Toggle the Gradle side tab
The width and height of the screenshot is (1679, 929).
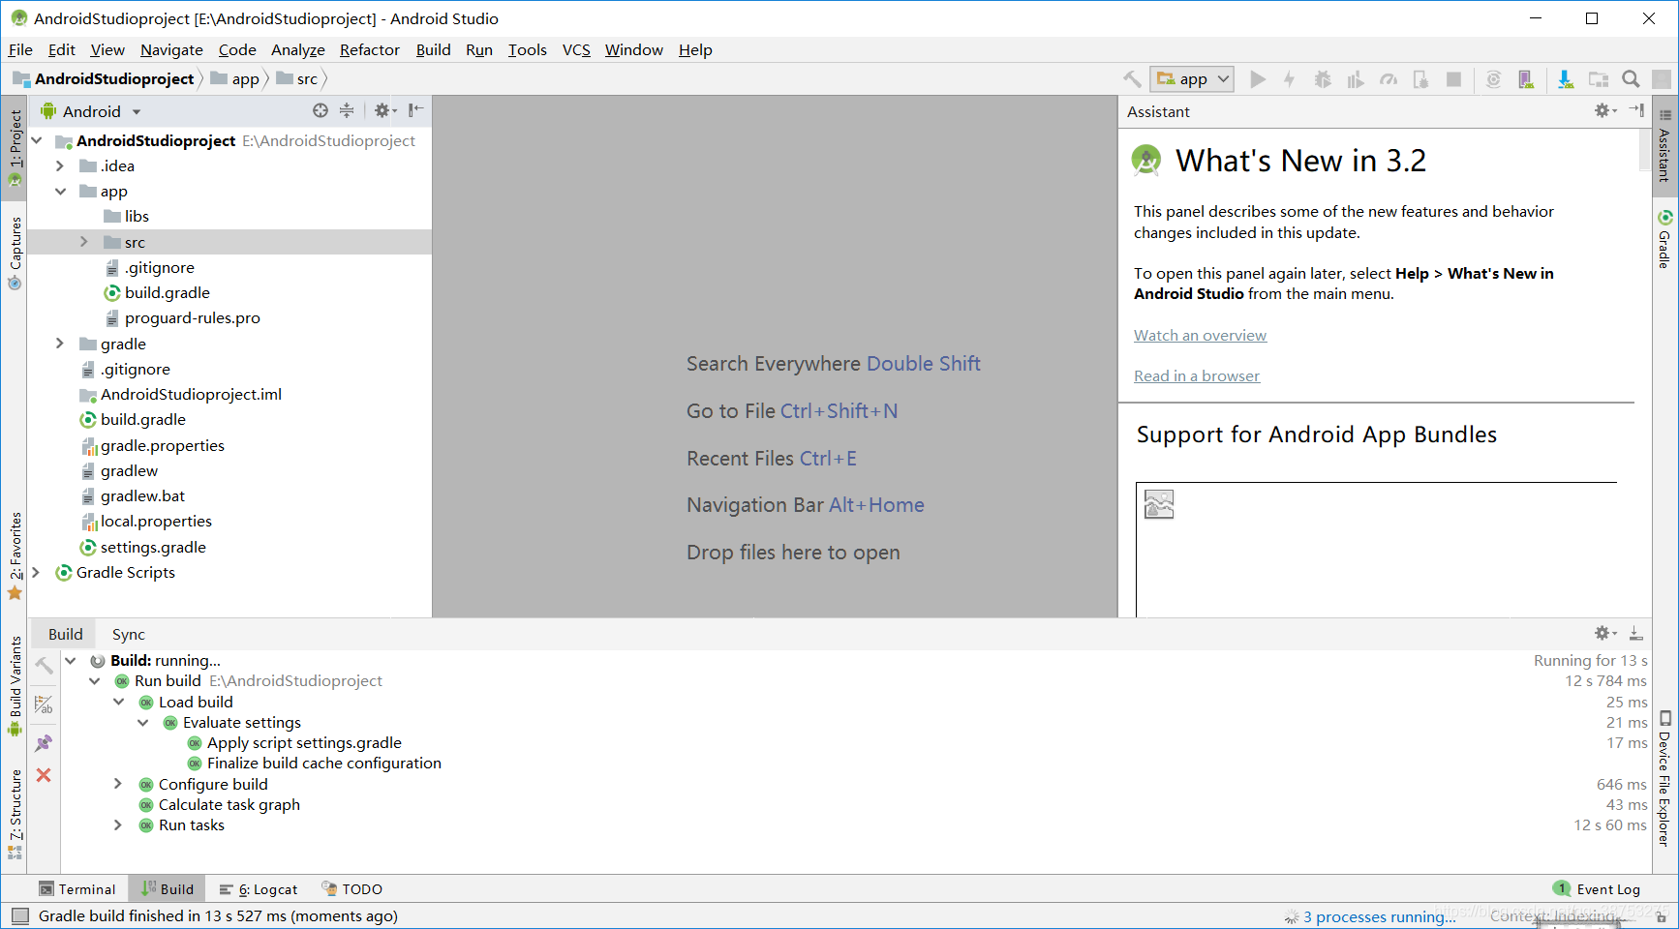(1664, 239)
